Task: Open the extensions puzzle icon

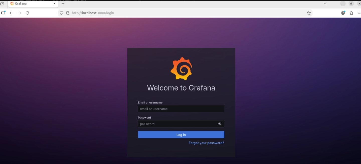Action: click(x=351, y=13)
